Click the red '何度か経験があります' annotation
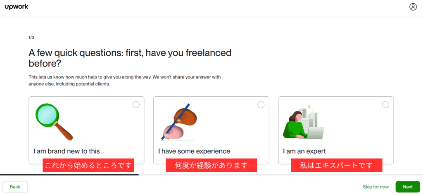The image size is (423, 195). [211, 165]
